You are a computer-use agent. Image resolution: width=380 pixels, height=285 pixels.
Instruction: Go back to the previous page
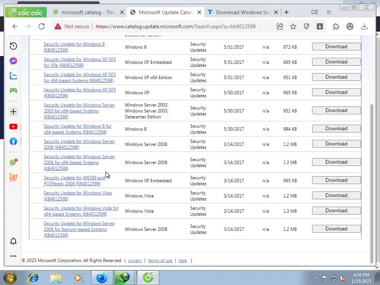(15, 26)
